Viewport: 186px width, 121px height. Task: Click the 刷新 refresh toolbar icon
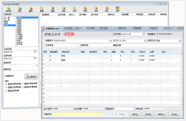coord(53,9)
